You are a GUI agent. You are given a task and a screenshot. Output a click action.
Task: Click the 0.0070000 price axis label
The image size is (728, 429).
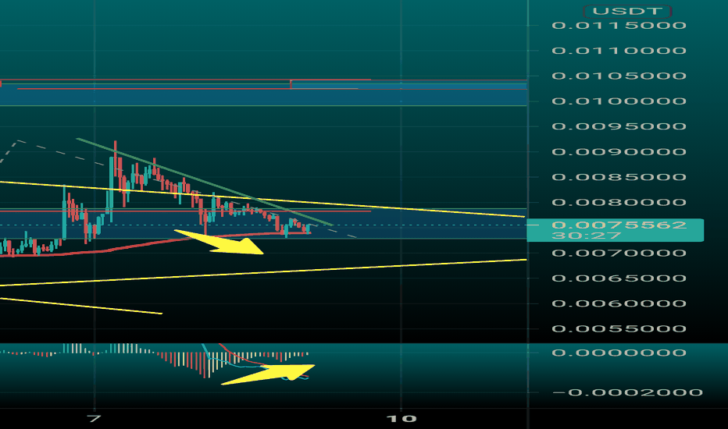coord(619,253)
